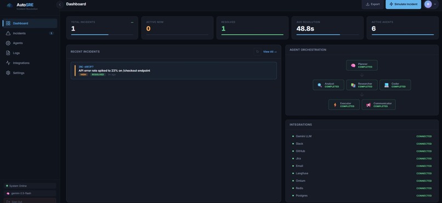Open the Agents page
Viewport: 442px width, 203px height.
(x=30, y=43)
